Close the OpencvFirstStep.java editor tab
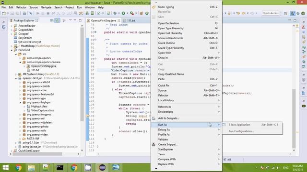The width and height of the screenshot is (307, 172). point(119,21)
